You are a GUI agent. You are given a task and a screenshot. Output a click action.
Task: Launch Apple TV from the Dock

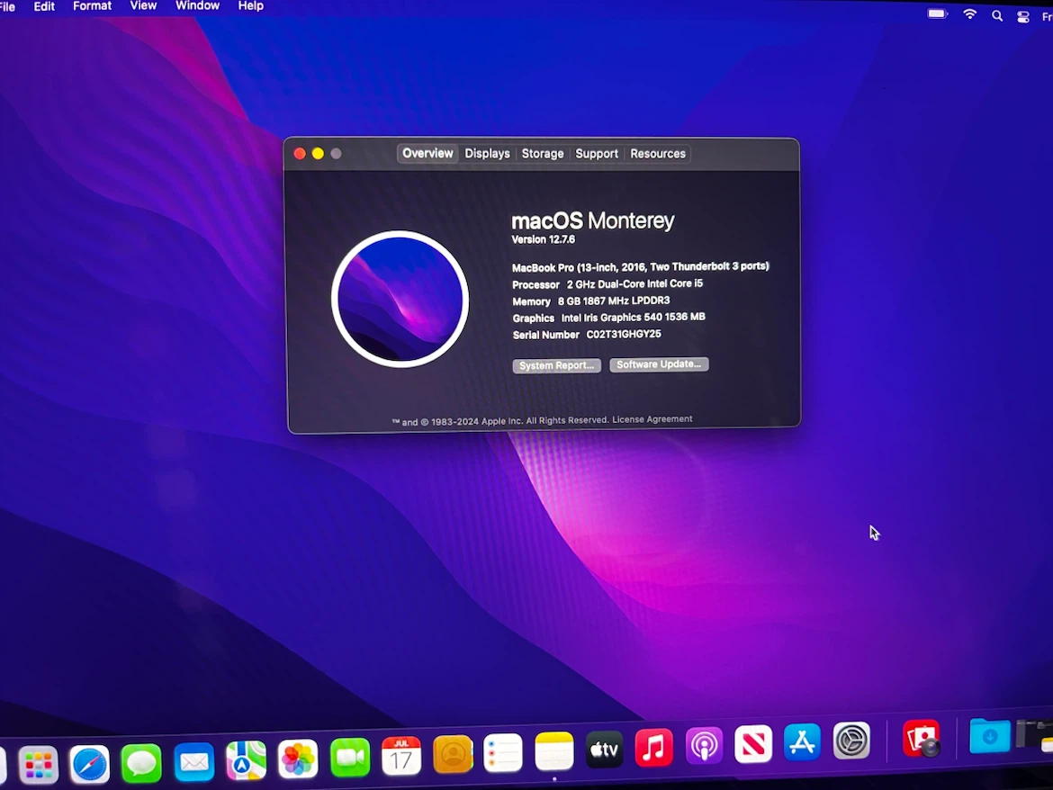605,749
